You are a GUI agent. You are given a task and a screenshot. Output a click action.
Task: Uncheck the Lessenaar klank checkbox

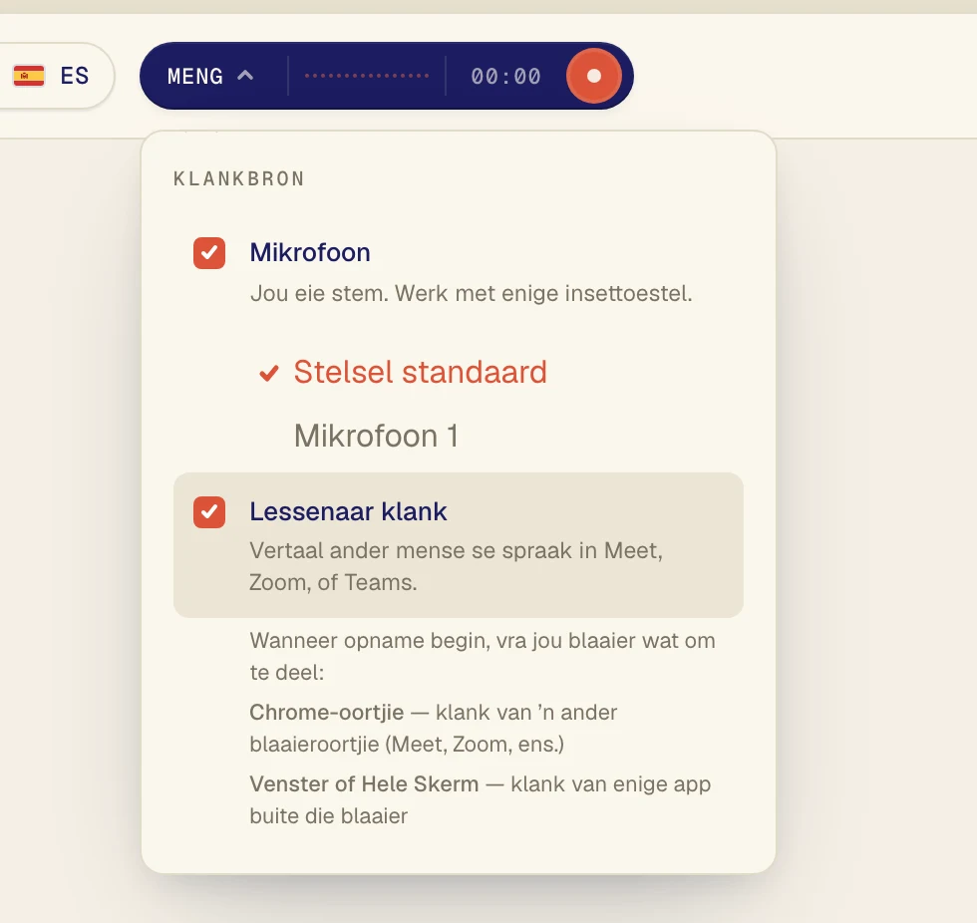point(209,512)
